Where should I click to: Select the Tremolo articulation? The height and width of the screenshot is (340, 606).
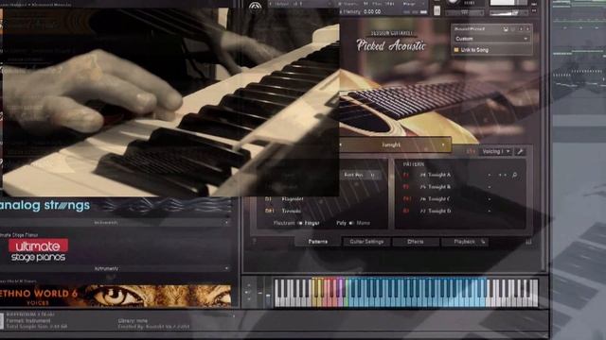tap(292, 211)
